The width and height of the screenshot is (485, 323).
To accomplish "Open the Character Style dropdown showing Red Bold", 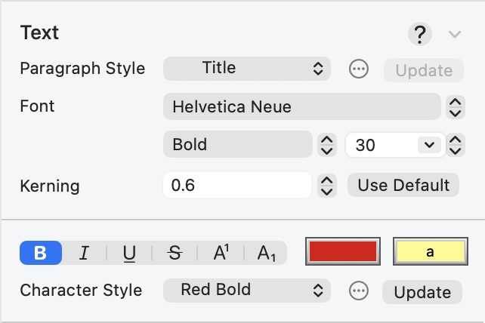I will tap(247, 291).
